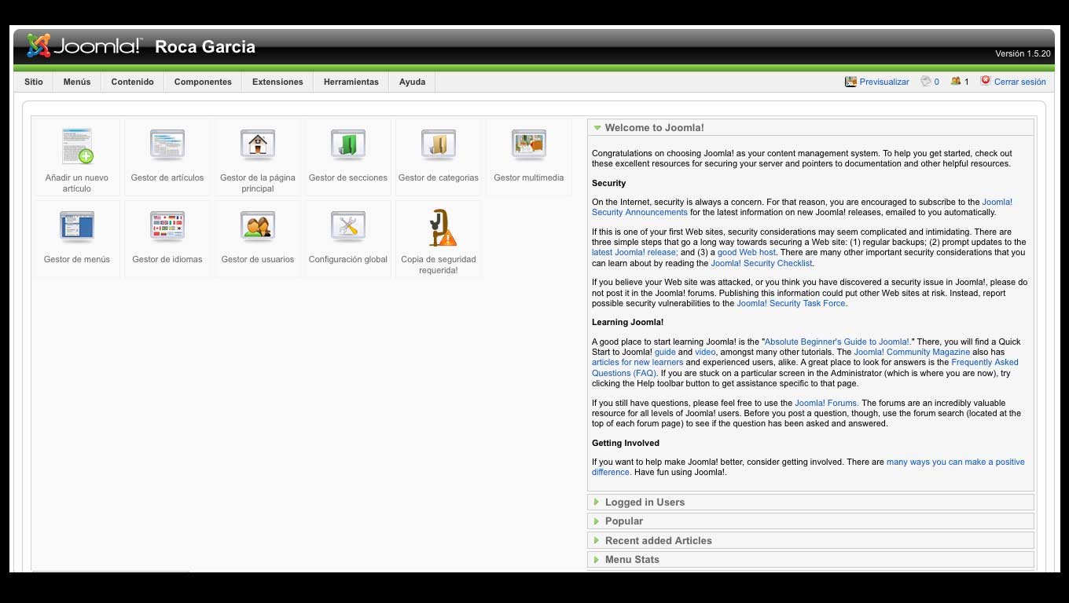Click the Security heading text
The width and height of the screenshot is (1069, 603).
(x=609, y=184)
